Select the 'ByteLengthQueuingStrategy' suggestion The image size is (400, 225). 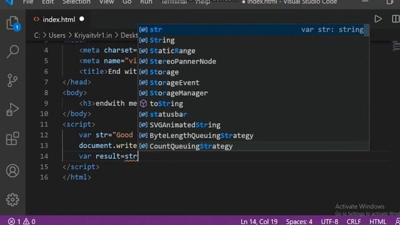[251, 136]
